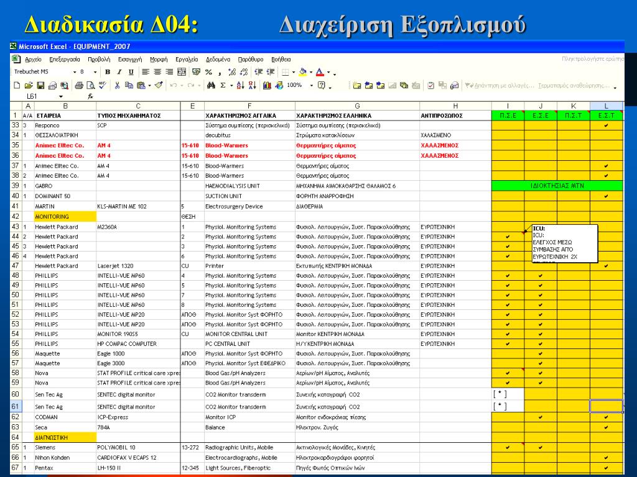Toggle bold formatting
The width and height of the screenshot is (637, 477).
(x=108, y=72)
